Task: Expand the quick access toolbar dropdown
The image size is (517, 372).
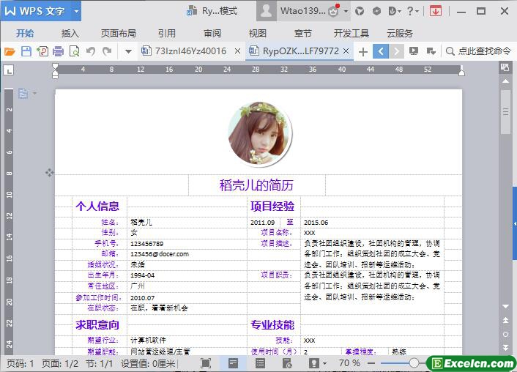Action: pyautogui.click(x=128, y=51)
